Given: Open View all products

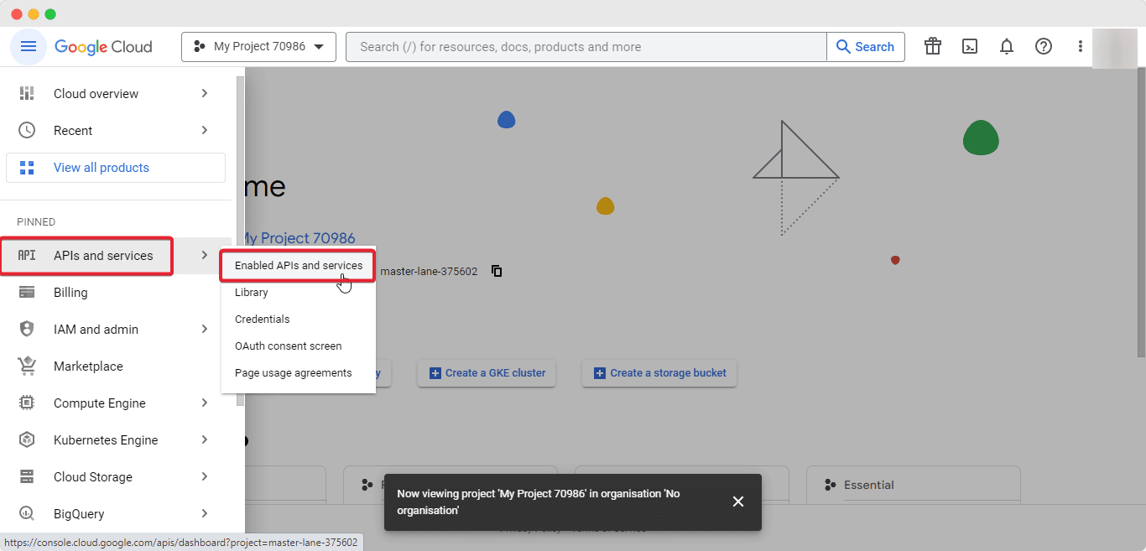Looking at the screenshot, I should point(100,168).
